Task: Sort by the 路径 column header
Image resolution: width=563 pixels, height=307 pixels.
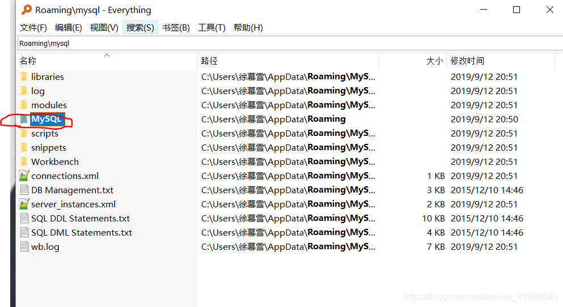Action: [x=288, y=61]
